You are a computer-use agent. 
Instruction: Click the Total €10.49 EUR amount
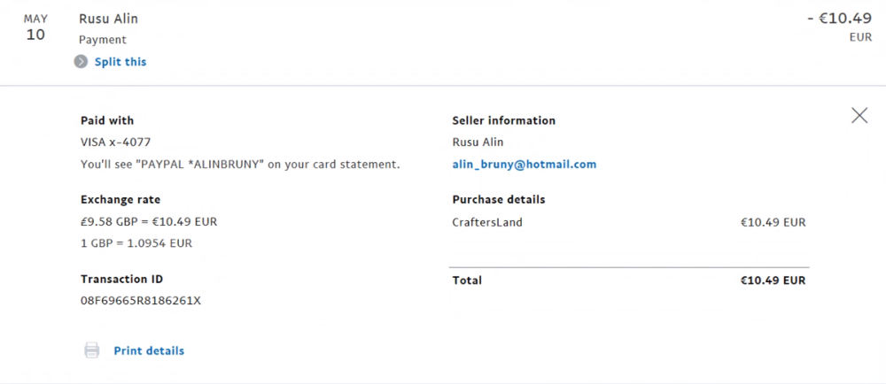point(773,280)
